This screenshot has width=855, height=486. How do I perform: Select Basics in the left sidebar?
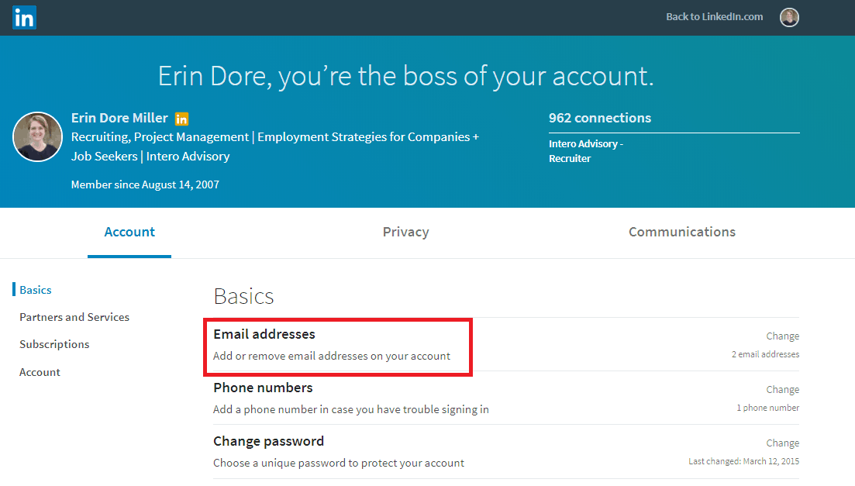click(x=35, y=289)
